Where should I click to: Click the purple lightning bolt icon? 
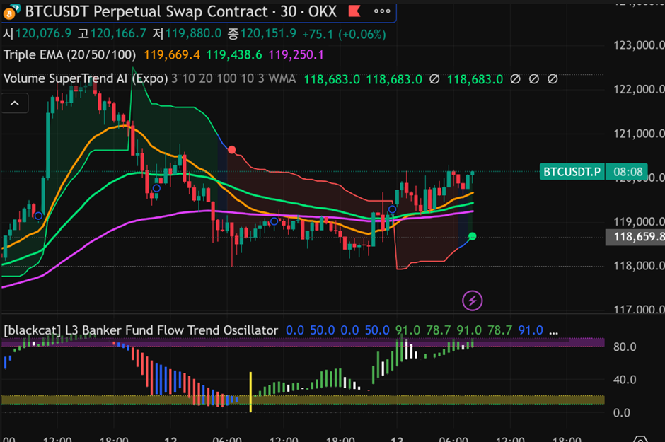click(x=472, y=301)
